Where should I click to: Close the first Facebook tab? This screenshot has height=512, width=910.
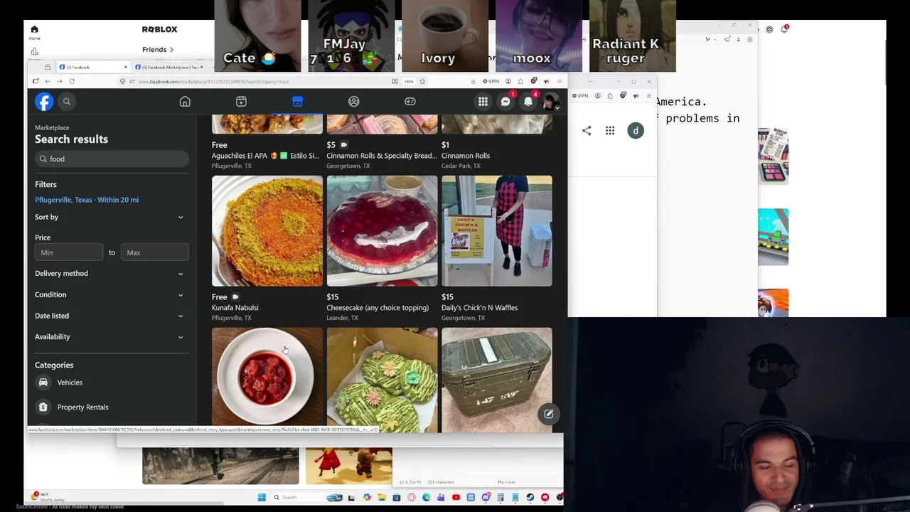pyautogui.click(x=126, y=67)
